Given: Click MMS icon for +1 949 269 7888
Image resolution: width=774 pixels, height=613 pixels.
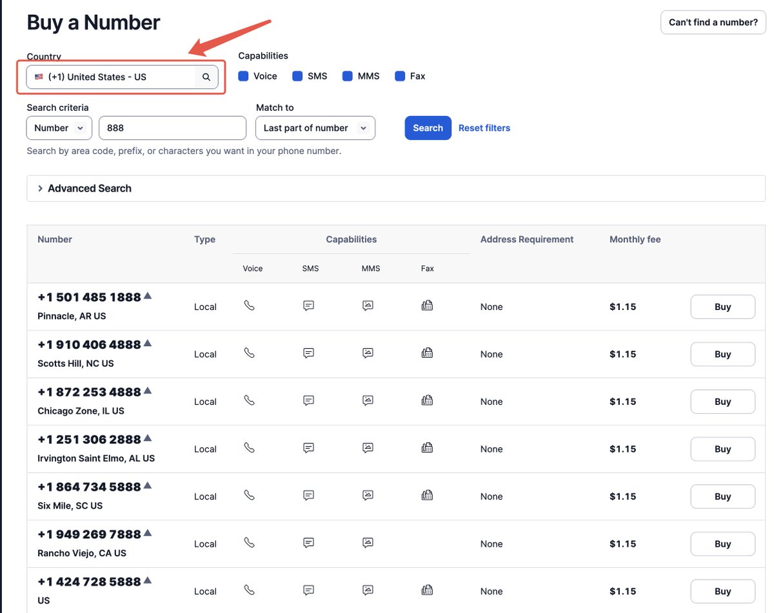Looking at the screenshot, I should (x=368, y=543).
